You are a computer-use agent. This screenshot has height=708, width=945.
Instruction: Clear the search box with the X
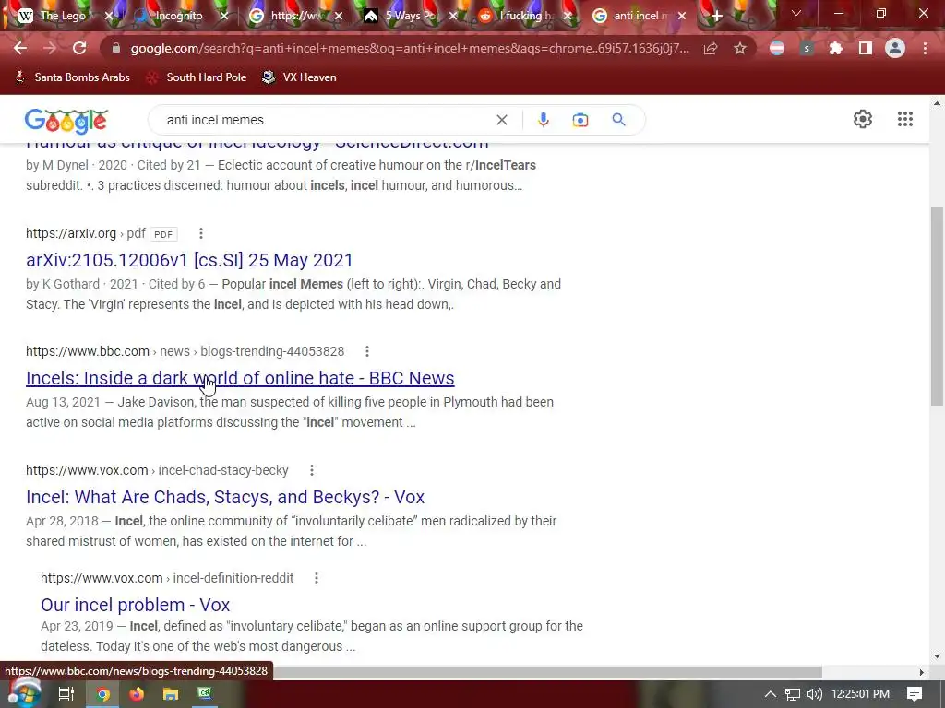pyautogui.click(x=501, y=120)
